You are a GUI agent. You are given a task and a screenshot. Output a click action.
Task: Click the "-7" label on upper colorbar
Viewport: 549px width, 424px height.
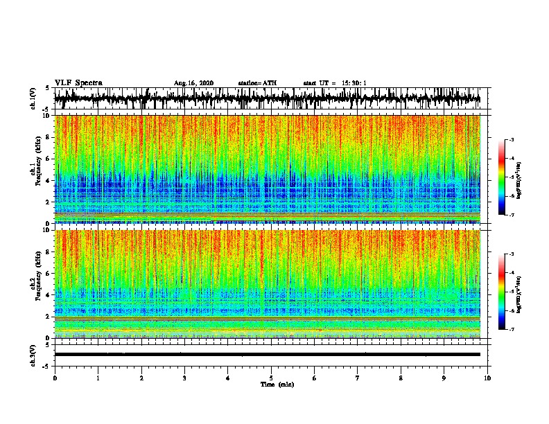512,215
